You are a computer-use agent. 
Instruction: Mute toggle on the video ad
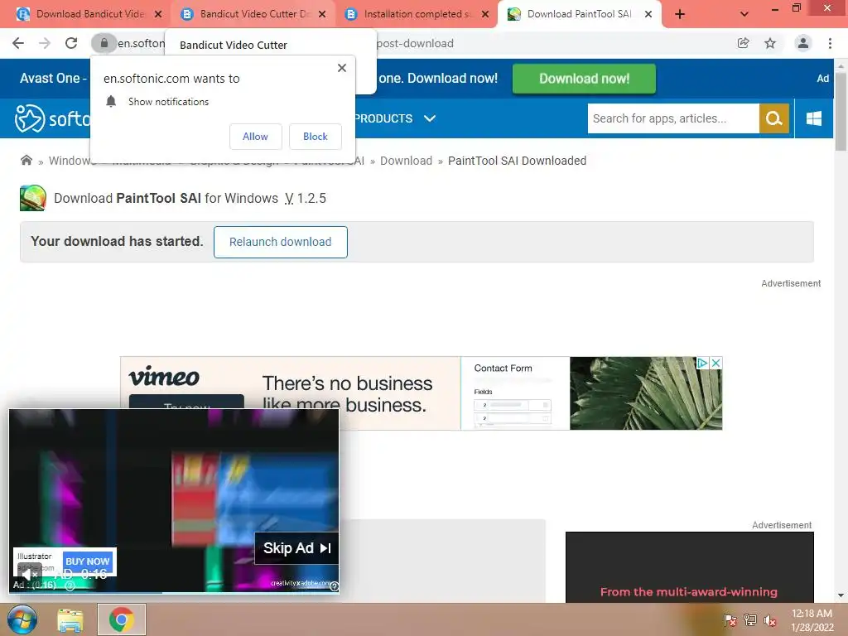tap(28, 573)
